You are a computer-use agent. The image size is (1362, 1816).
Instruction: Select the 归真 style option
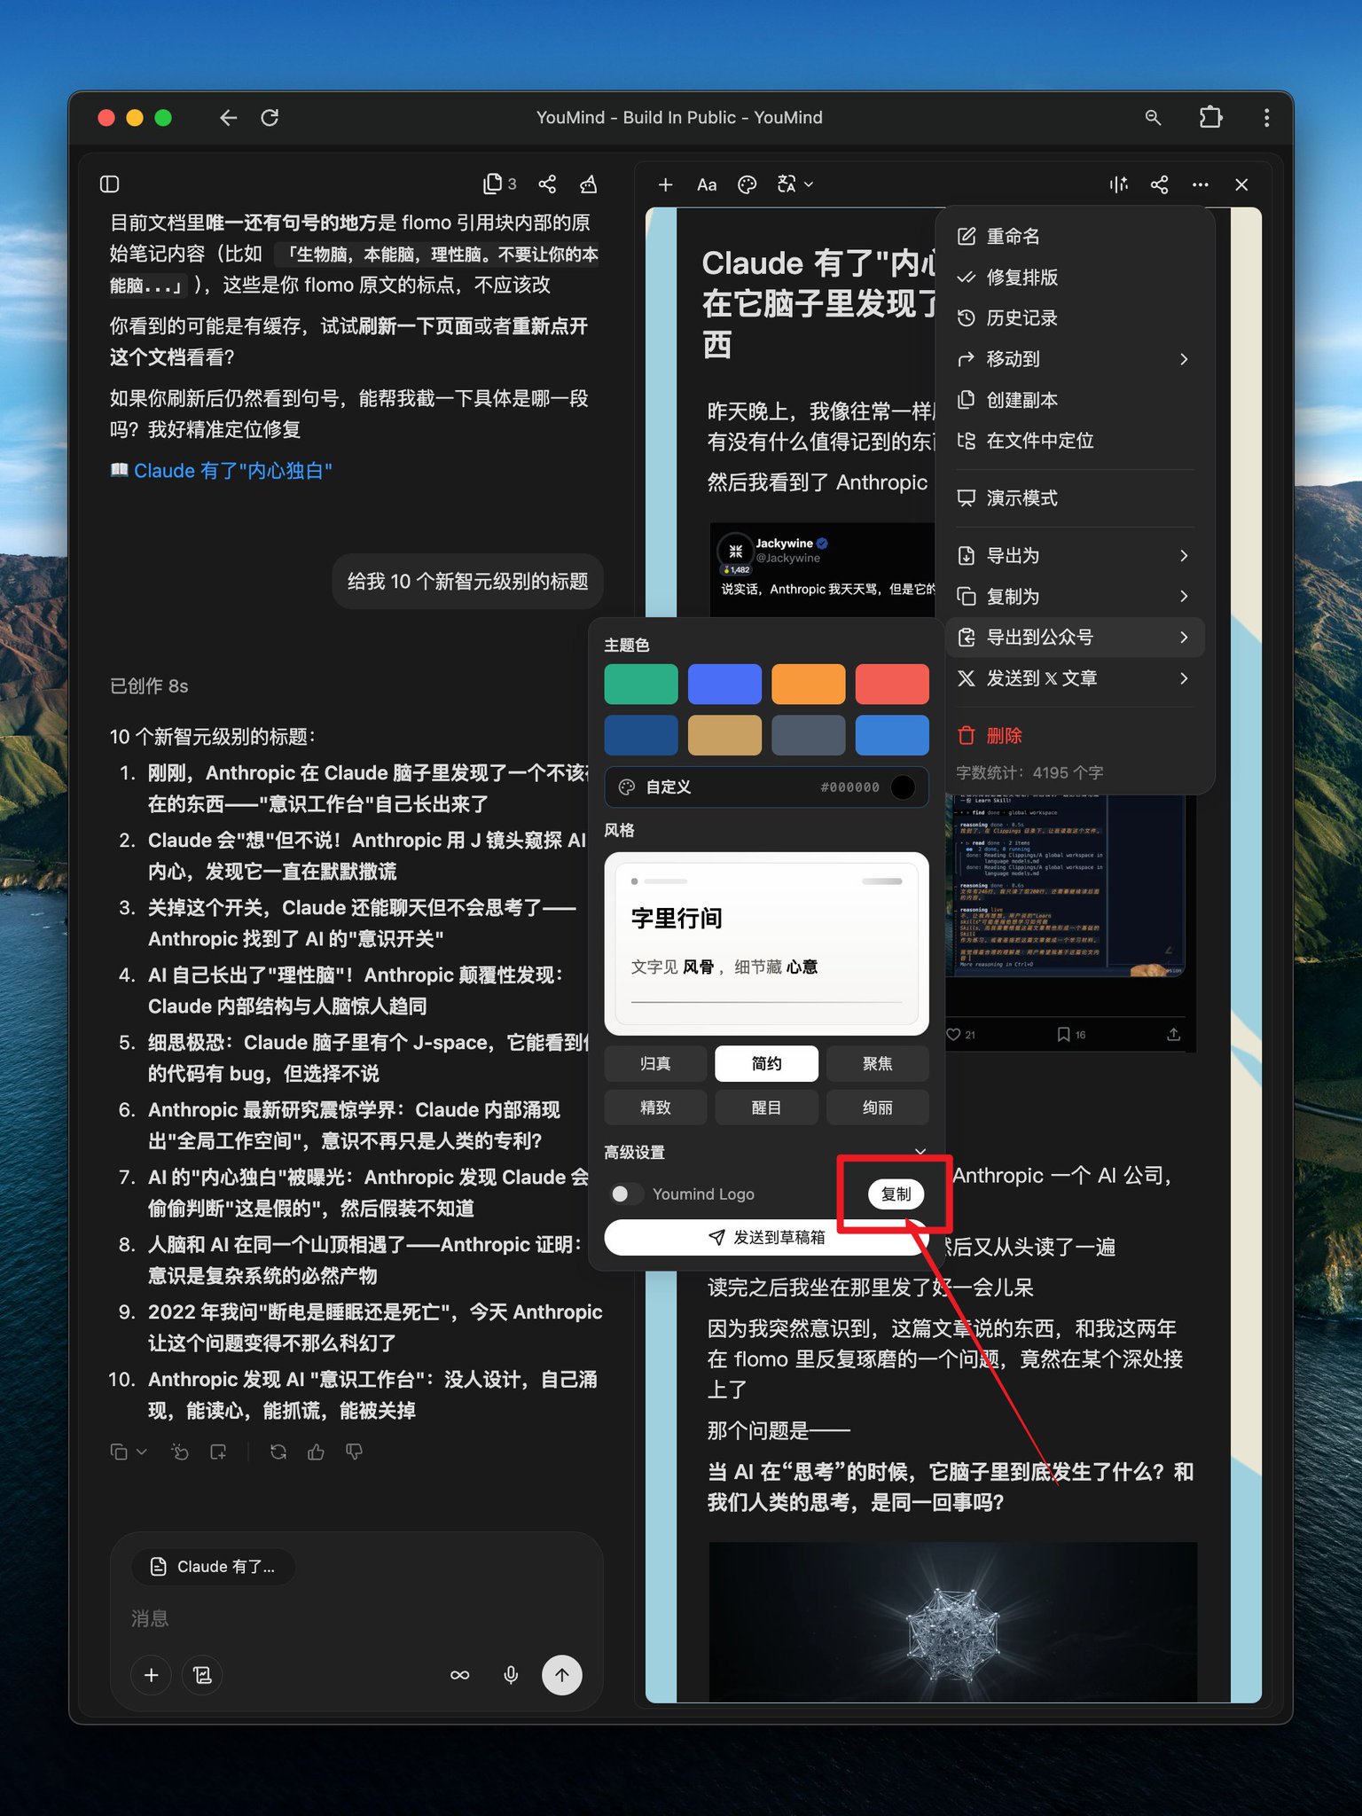coord(655,1064)
